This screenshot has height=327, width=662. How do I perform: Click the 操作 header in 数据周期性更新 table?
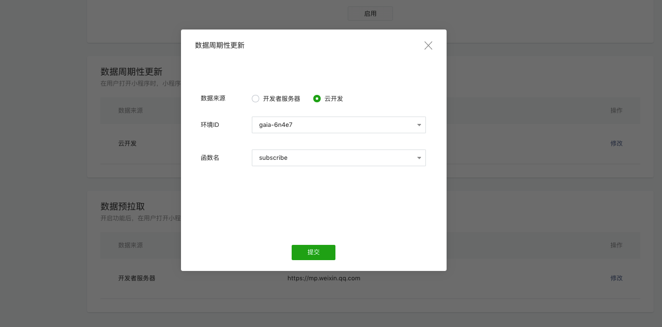[616, 111]
